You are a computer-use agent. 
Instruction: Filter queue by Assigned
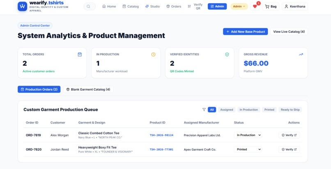(x=227, y=110)
